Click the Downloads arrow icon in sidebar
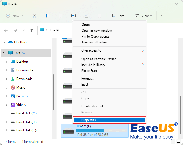 pyautogui.click(x=12, y=79)
